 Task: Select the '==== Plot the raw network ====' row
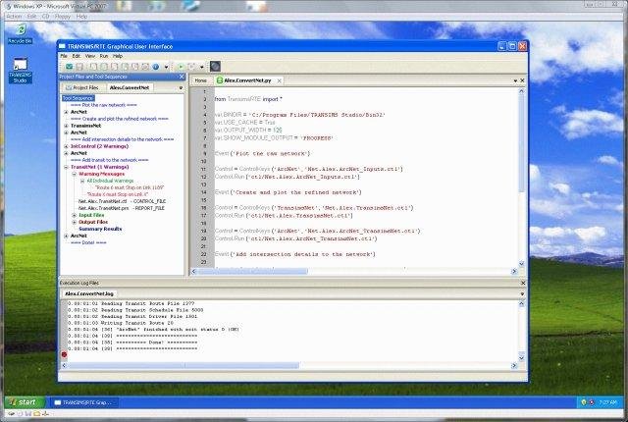coord(104,105)
